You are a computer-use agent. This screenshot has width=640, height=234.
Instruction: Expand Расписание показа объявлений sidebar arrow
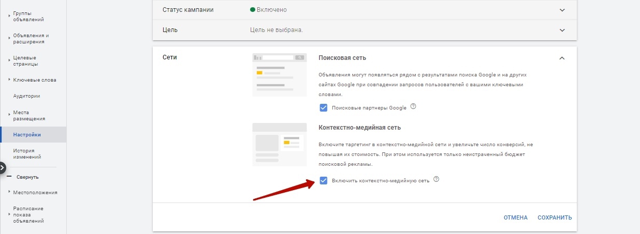click(x=9, y=214)
